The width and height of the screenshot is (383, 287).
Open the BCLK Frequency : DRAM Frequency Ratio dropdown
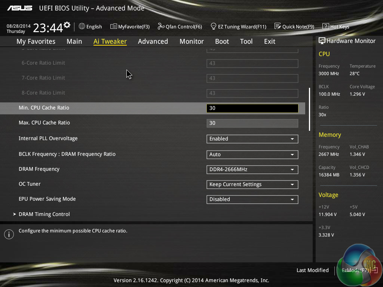(x=252, y=154)
